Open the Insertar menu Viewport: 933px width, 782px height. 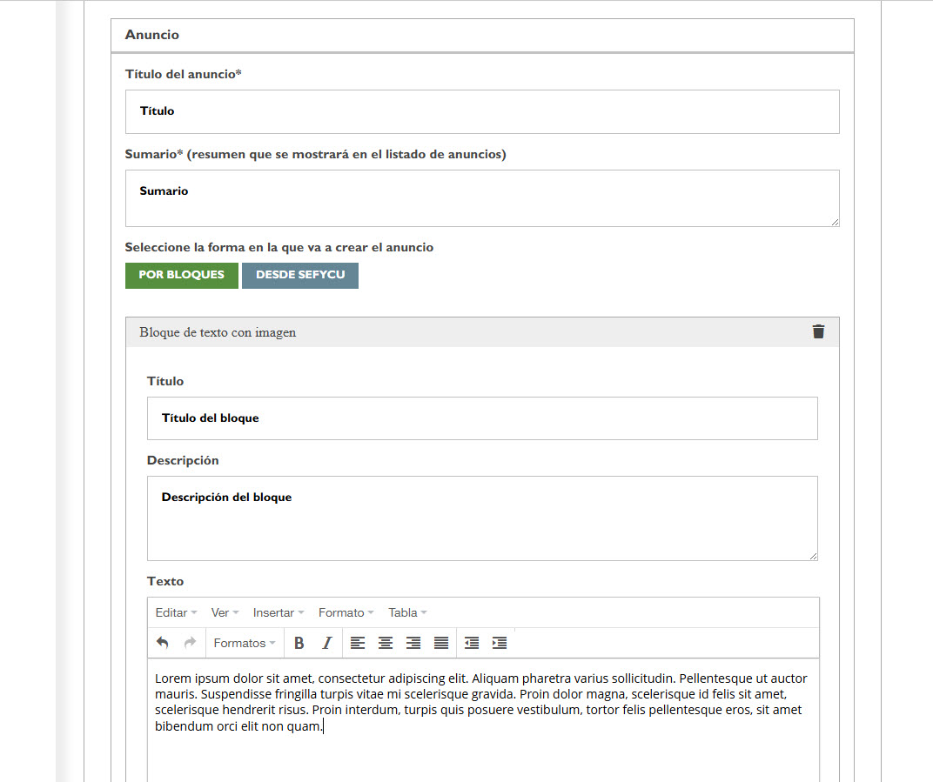[279, 612]
